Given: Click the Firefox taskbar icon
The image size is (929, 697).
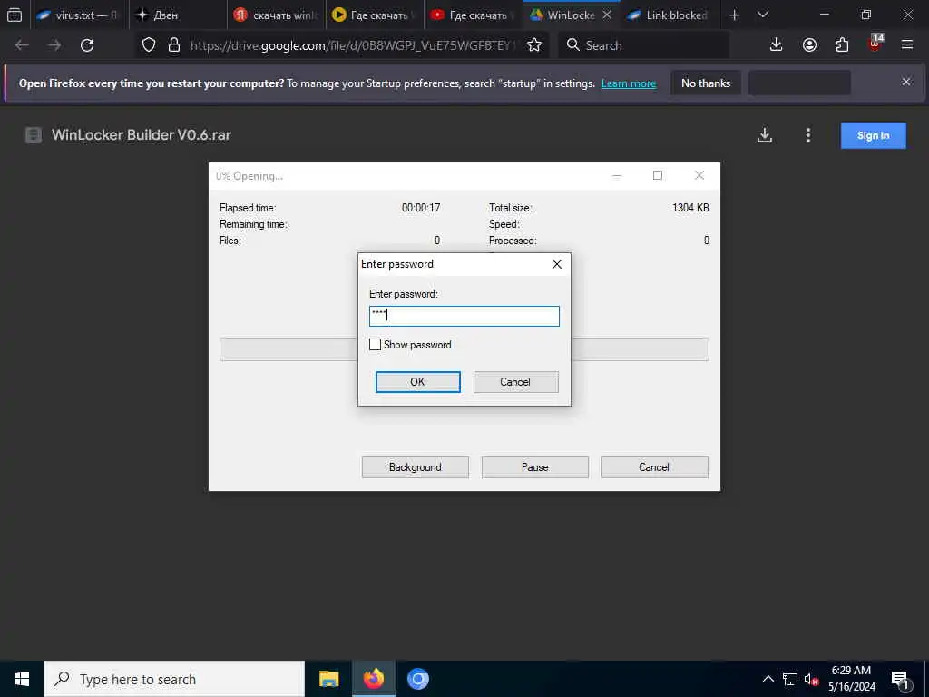Looking at the screenshot, I should [x=373, y=679].
